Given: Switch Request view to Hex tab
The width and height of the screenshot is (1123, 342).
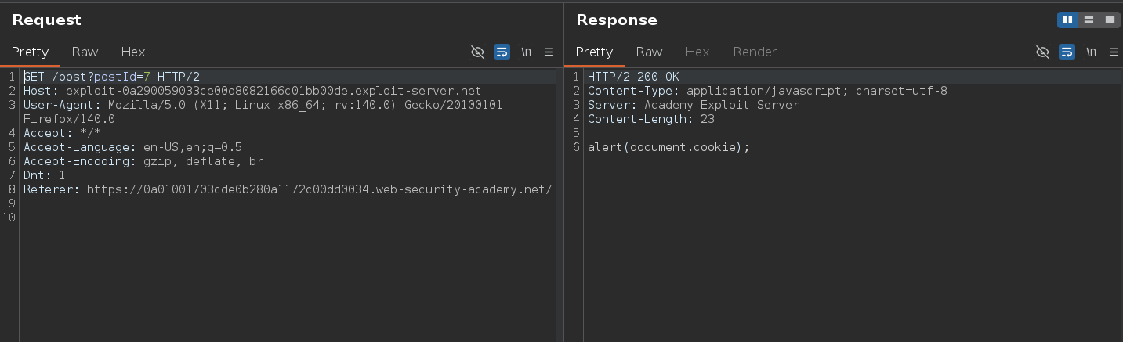Looking at the screenshot, I should click(133, 52).
